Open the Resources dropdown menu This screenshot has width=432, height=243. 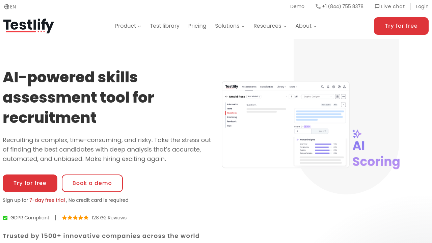(x=270, y=26)
